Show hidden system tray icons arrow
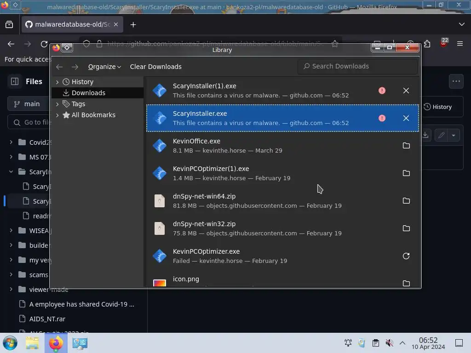The height and width of the screenshot is (353, 471). pos(402,343)
